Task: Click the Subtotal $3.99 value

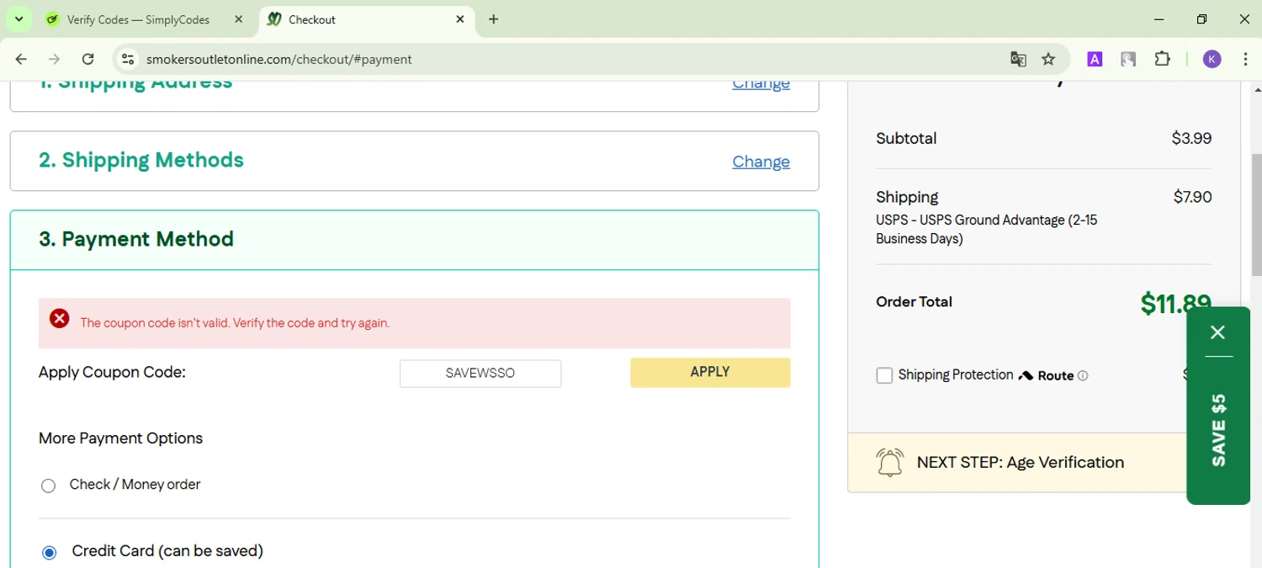Action: point(1191,139)
